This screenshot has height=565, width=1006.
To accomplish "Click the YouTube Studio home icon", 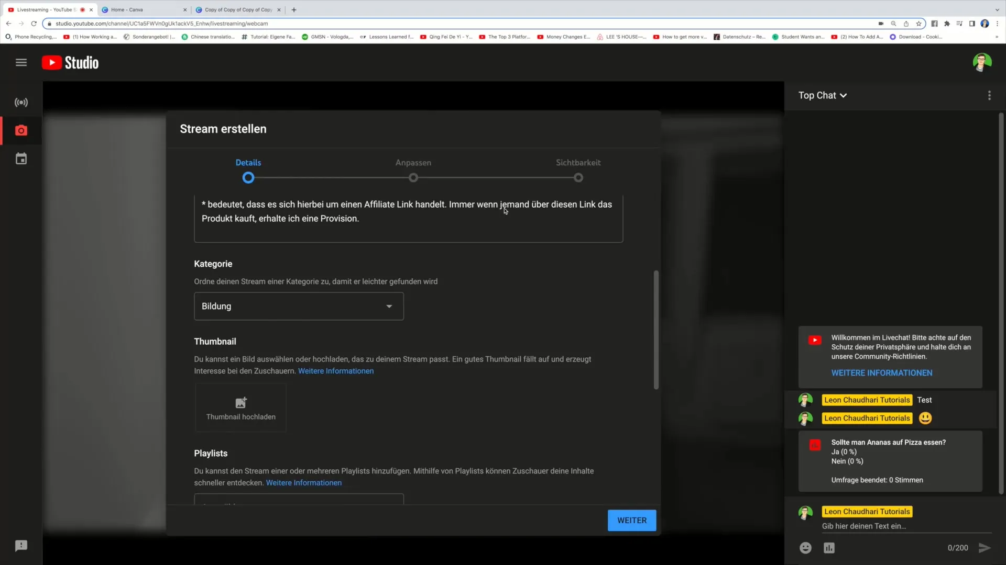I will (69, 62).
